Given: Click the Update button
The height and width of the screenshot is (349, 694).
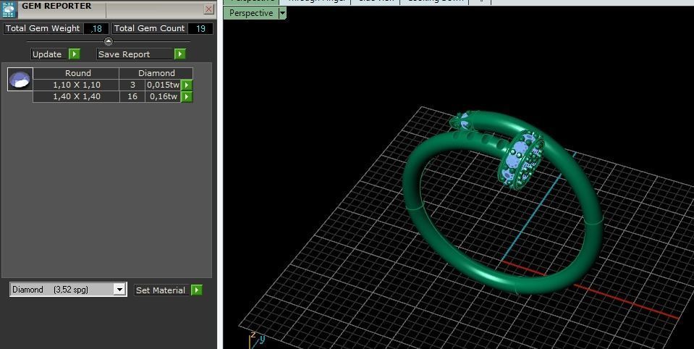Looking at the screenshot, I should point(48,54).
